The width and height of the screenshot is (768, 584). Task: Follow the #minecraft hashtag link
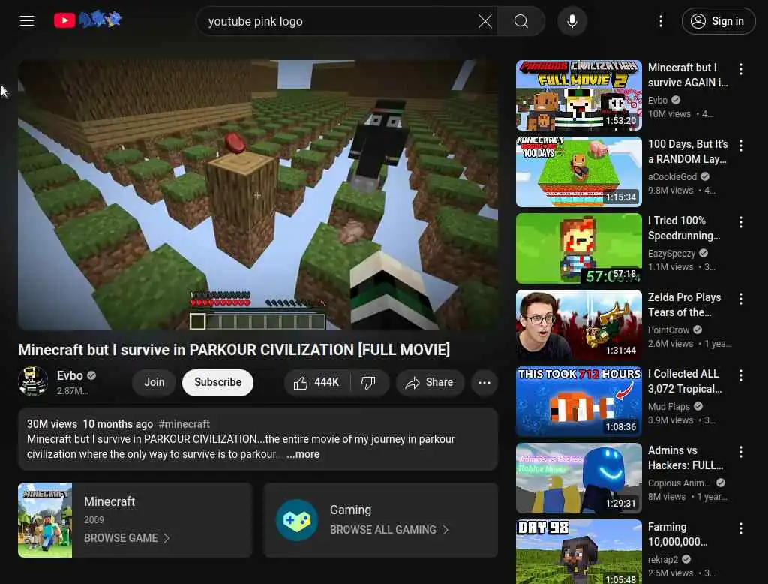point(184,424)
